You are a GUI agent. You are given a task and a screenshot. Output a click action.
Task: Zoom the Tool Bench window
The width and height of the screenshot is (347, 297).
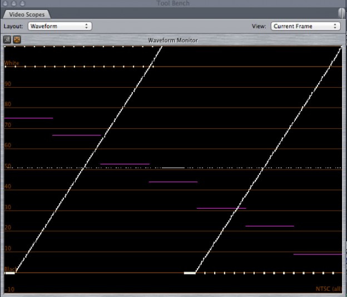22,3
